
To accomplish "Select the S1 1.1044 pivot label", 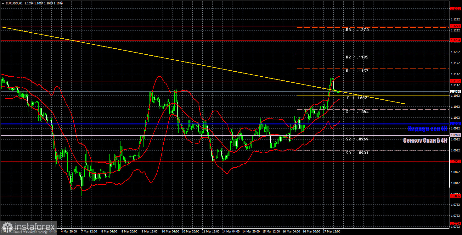I will click(x=357, y=112).
